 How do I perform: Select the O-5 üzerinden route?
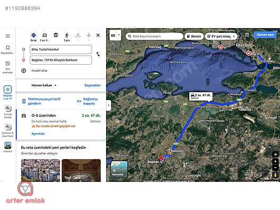tap(60, 125)
